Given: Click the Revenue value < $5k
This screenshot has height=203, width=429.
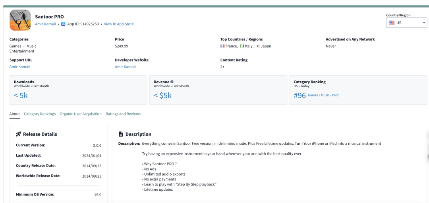Looking at the screenshot, I should (x=163, y=95).
